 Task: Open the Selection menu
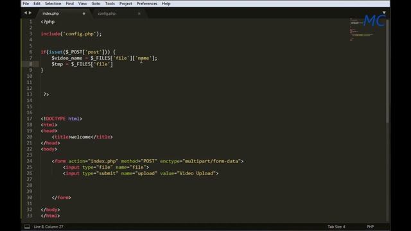[53, 4]
